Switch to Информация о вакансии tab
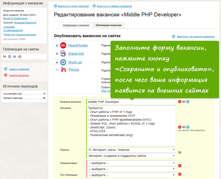This screenshot has height=179, width=221. 75,25
